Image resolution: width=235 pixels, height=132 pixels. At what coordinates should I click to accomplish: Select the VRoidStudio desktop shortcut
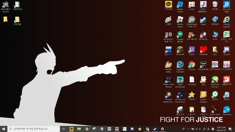tap(192, 22)
